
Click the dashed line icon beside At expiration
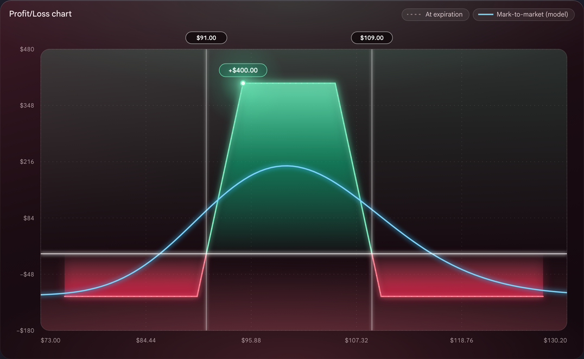click(414, 15)
